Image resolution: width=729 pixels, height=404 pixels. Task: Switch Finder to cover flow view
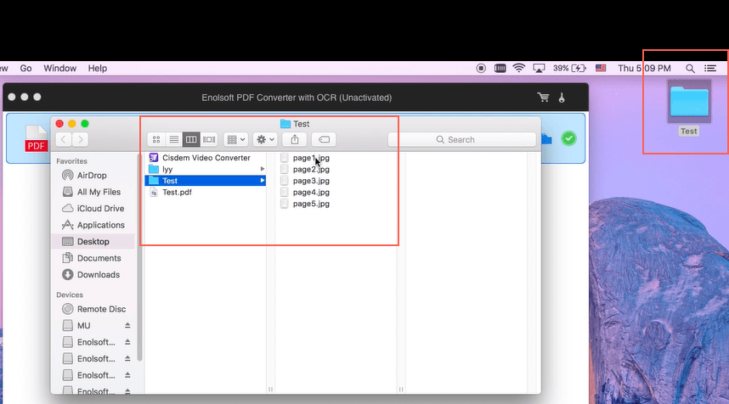(209, 139)
